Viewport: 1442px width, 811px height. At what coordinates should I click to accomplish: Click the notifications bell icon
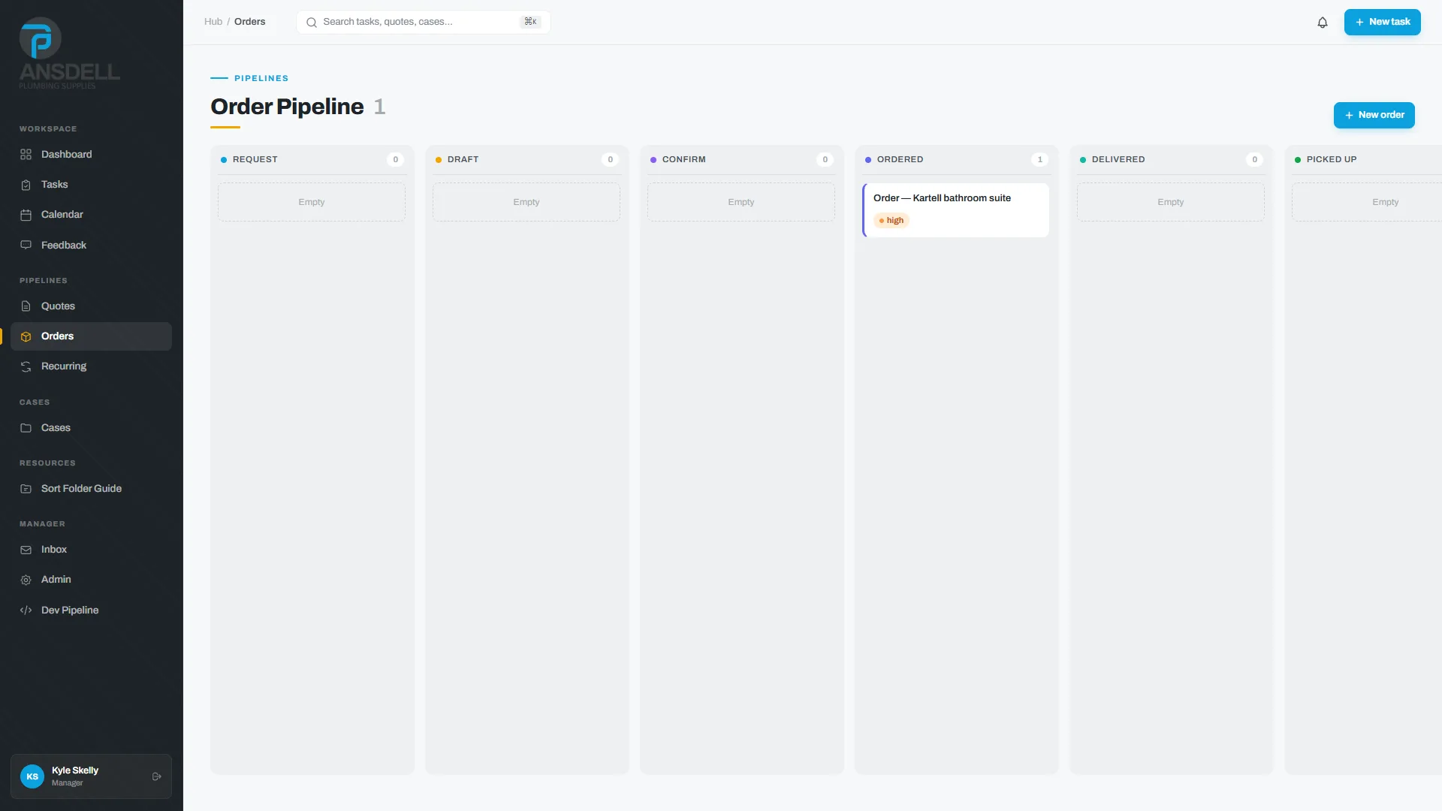pyautogui.click(x=1323, y=23)
